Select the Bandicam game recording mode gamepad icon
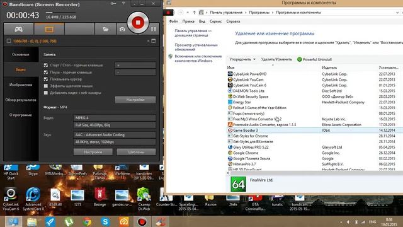Viewport: 403px width, 227px height. tap(18, 29)
